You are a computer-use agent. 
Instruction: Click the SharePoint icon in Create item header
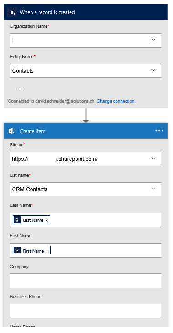(12, 131)
